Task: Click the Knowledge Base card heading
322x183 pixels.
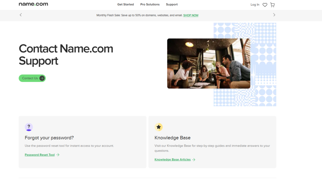Action: tap(173, 138)
